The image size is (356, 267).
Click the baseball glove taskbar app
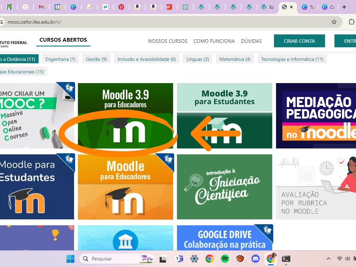tap(240, 259)
